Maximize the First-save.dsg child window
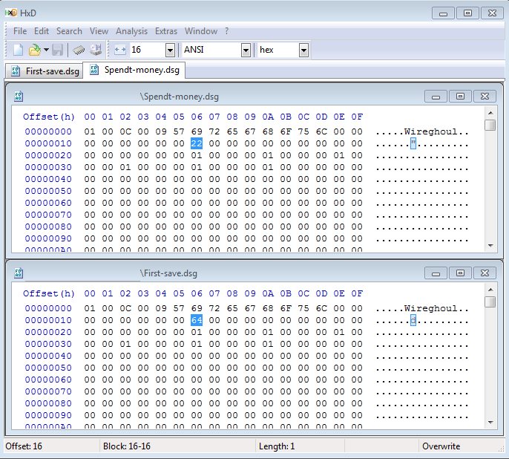 [460, 273]
